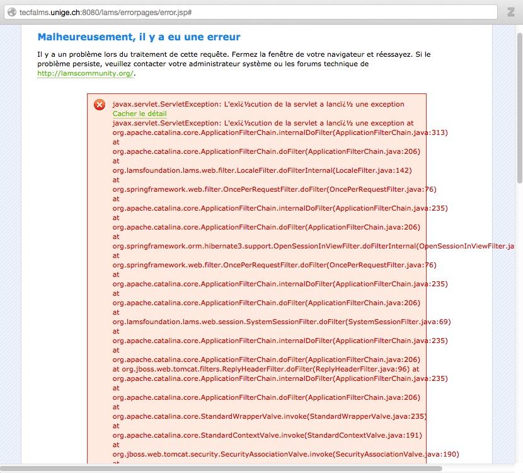Focus the address bar URL field
This screenshot has width=523, height=473.
coord(251,13)
